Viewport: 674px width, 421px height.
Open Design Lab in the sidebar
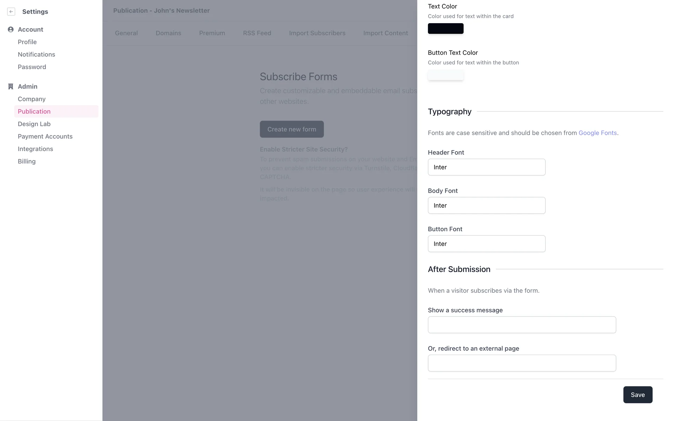click(x=34, y=124)
